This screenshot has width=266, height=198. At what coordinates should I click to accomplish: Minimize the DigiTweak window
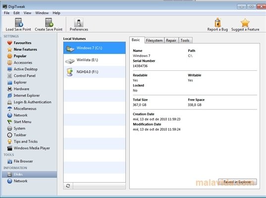coord(242,6)
